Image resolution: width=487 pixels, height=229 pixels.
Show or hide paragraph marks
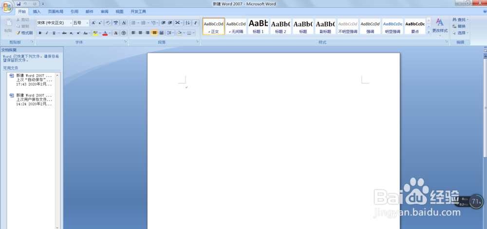pos(196,23)
